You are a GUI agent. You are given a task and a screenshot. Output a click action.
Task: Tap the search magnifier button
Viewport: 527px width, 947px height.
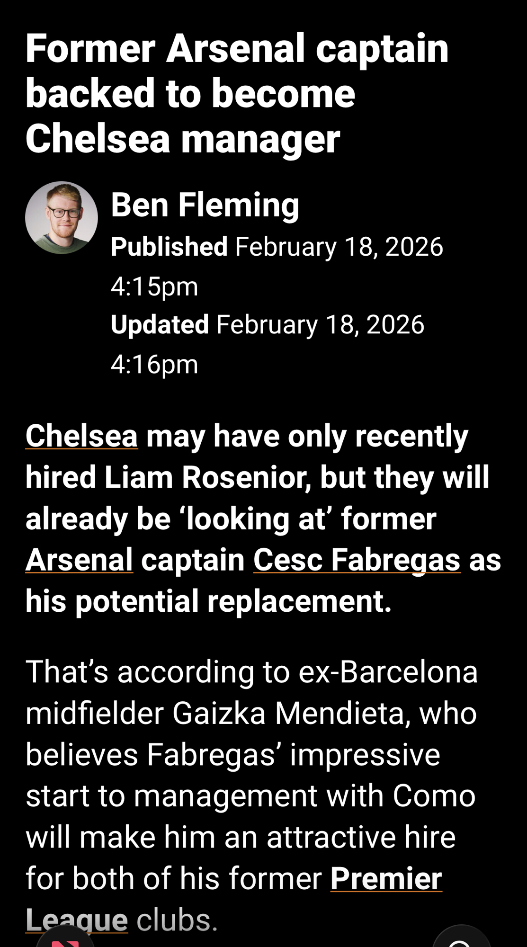coord(461,939)
